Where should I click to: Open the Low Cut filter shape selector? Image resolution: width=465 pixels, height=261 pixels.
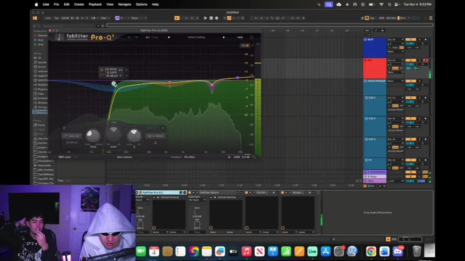click(x=72, y=136)
